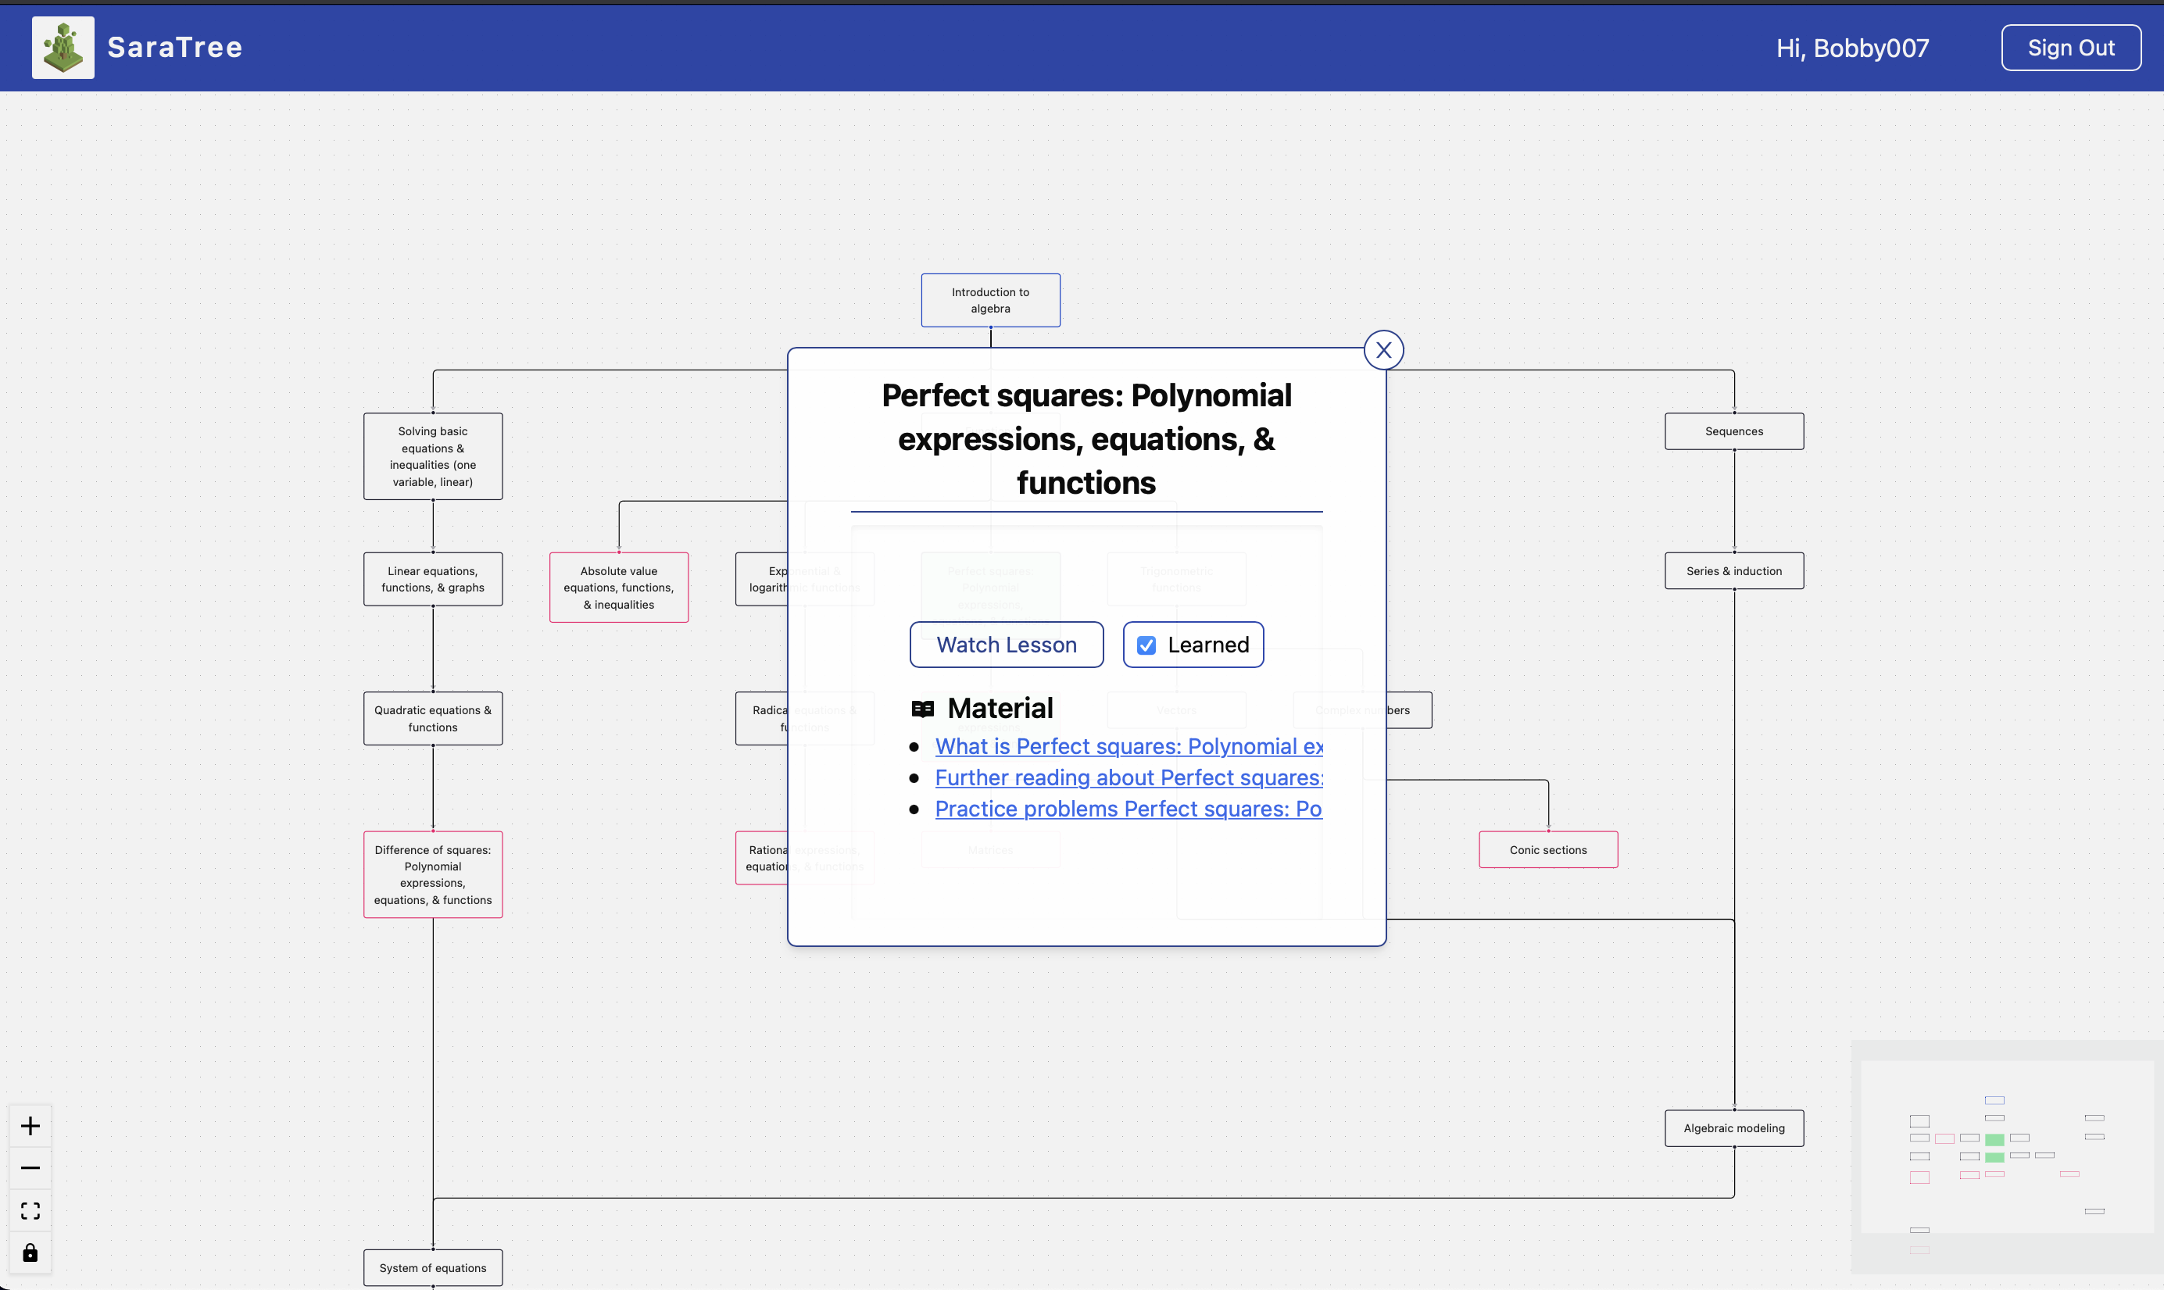Image resolution: width=2164 pixels, height=1290 pixels.
Task: Zoom out of the tree canvas
Action: point(30,1167)
